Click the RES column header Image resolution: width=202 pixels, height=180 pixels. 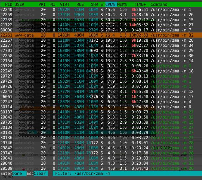coord(80,4)
